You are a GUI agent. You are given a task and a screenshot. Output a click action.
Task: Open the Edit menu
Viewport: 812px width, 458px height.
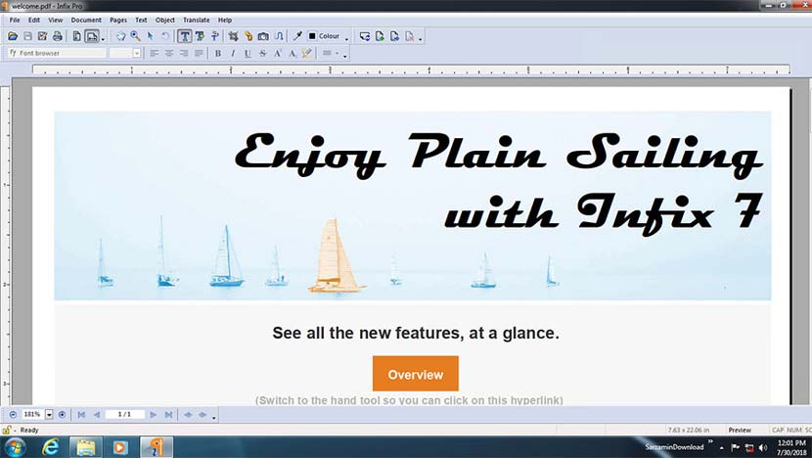coord(33,20)
